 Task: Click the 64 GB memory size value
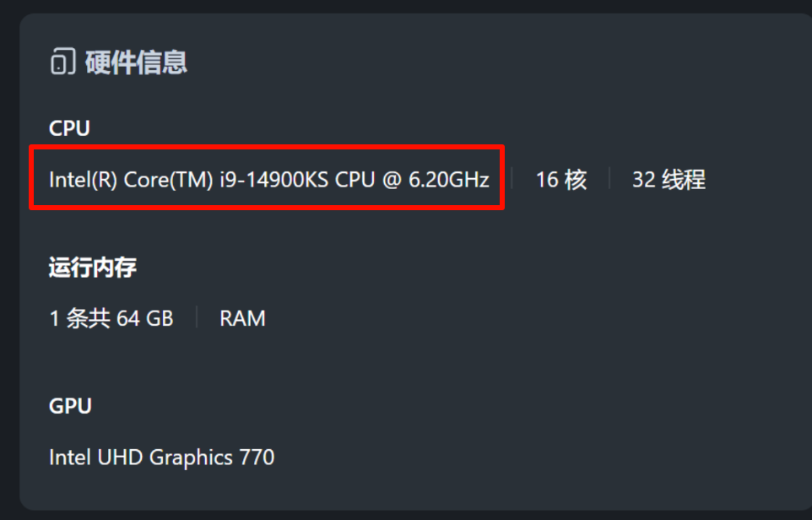click(145, 318)
